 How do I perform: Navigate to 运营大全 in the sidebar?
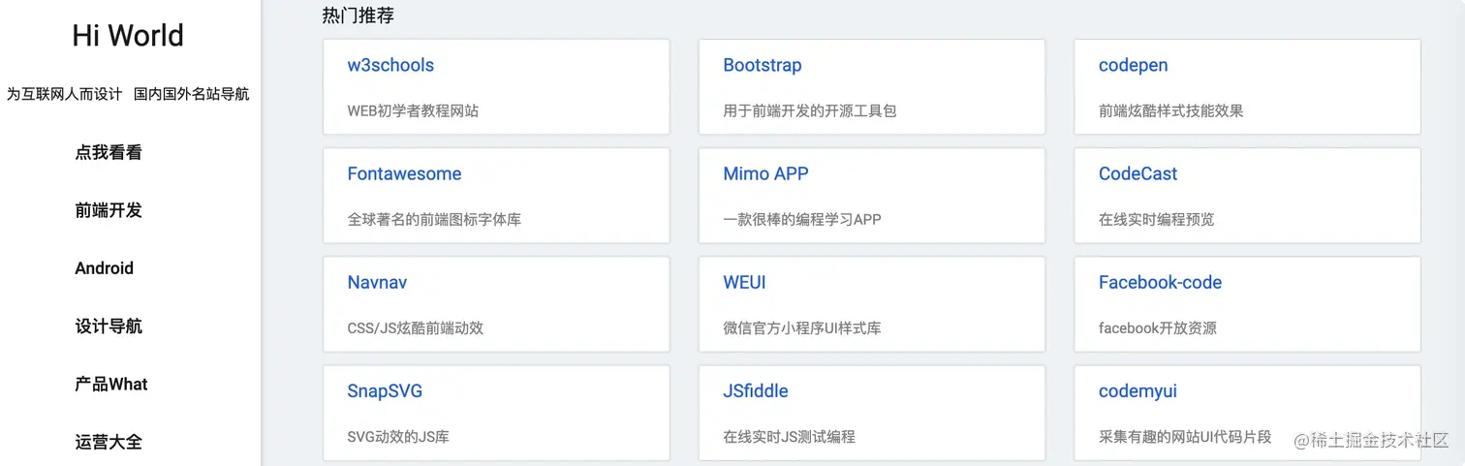(109, 442)
